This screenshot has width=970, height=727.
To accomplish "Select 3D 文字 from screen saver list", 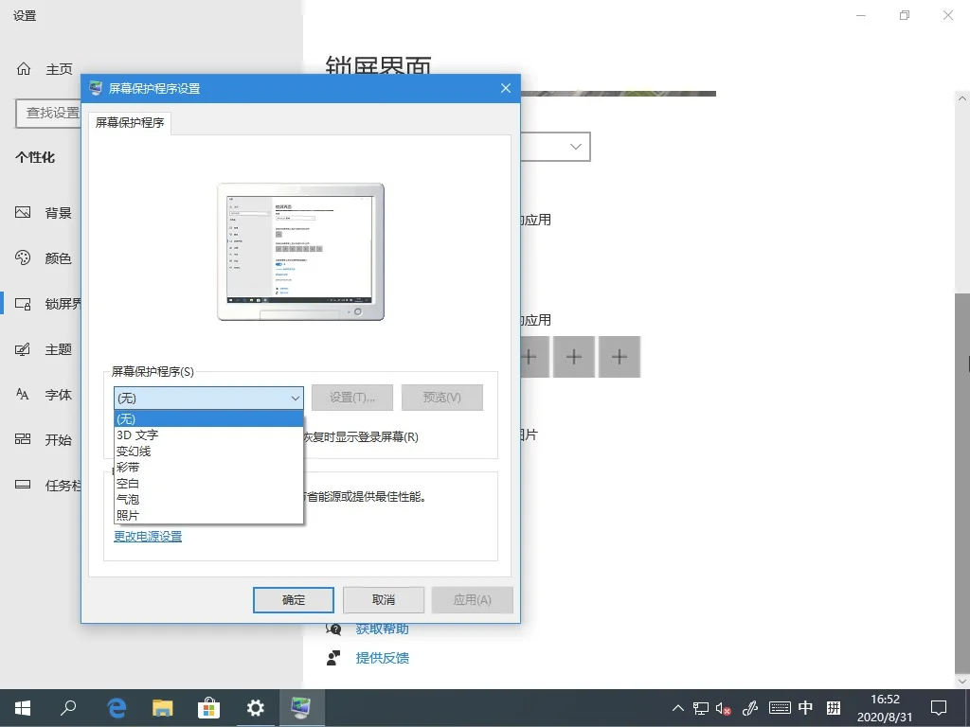I will [137, 435].
